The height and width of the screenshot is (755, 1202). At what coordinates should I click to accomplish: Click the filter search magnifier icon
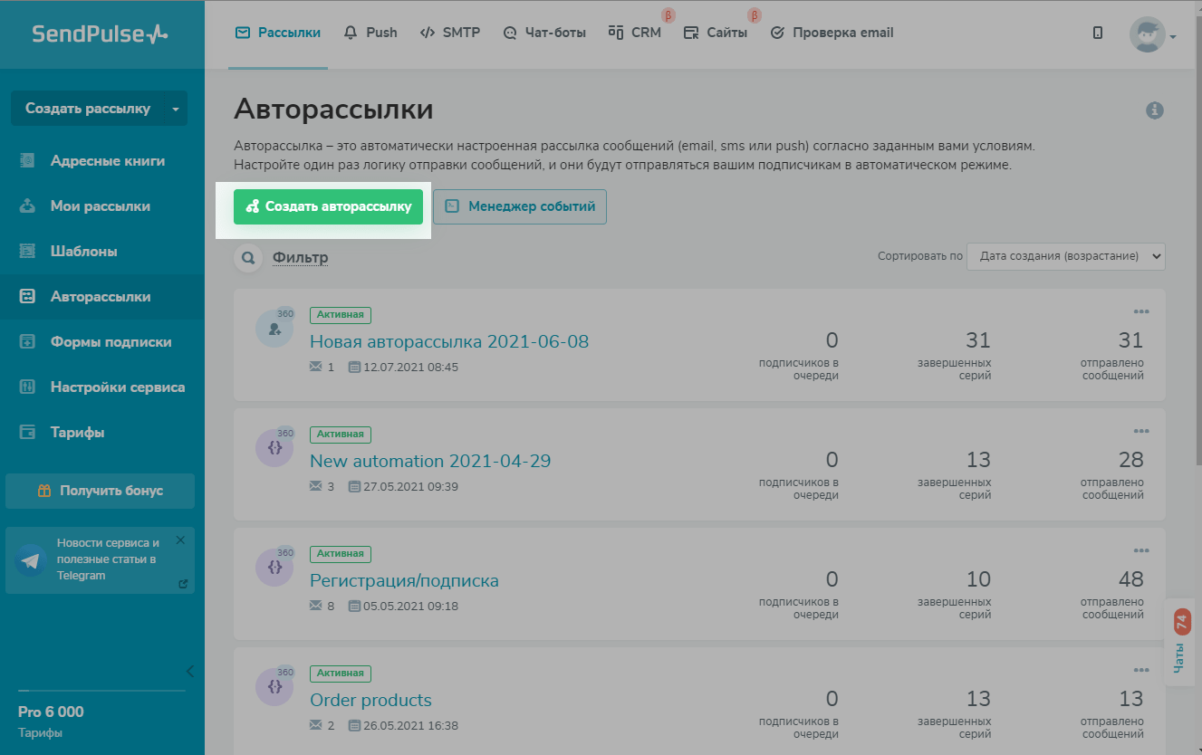point(247,258)
